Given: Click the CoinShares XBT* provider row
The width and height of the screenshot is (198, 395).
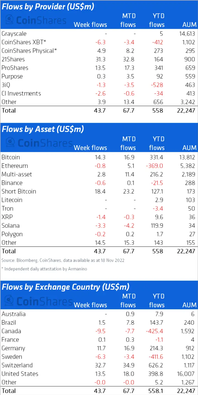Looking at the screenshot, I should (99, 42).
